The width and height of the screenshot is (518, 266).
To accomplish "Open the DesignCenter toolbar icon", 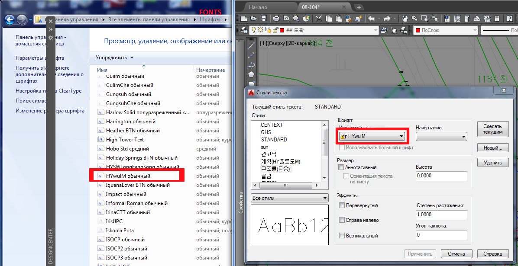I will pyautogui.click(x=457, y=19).
